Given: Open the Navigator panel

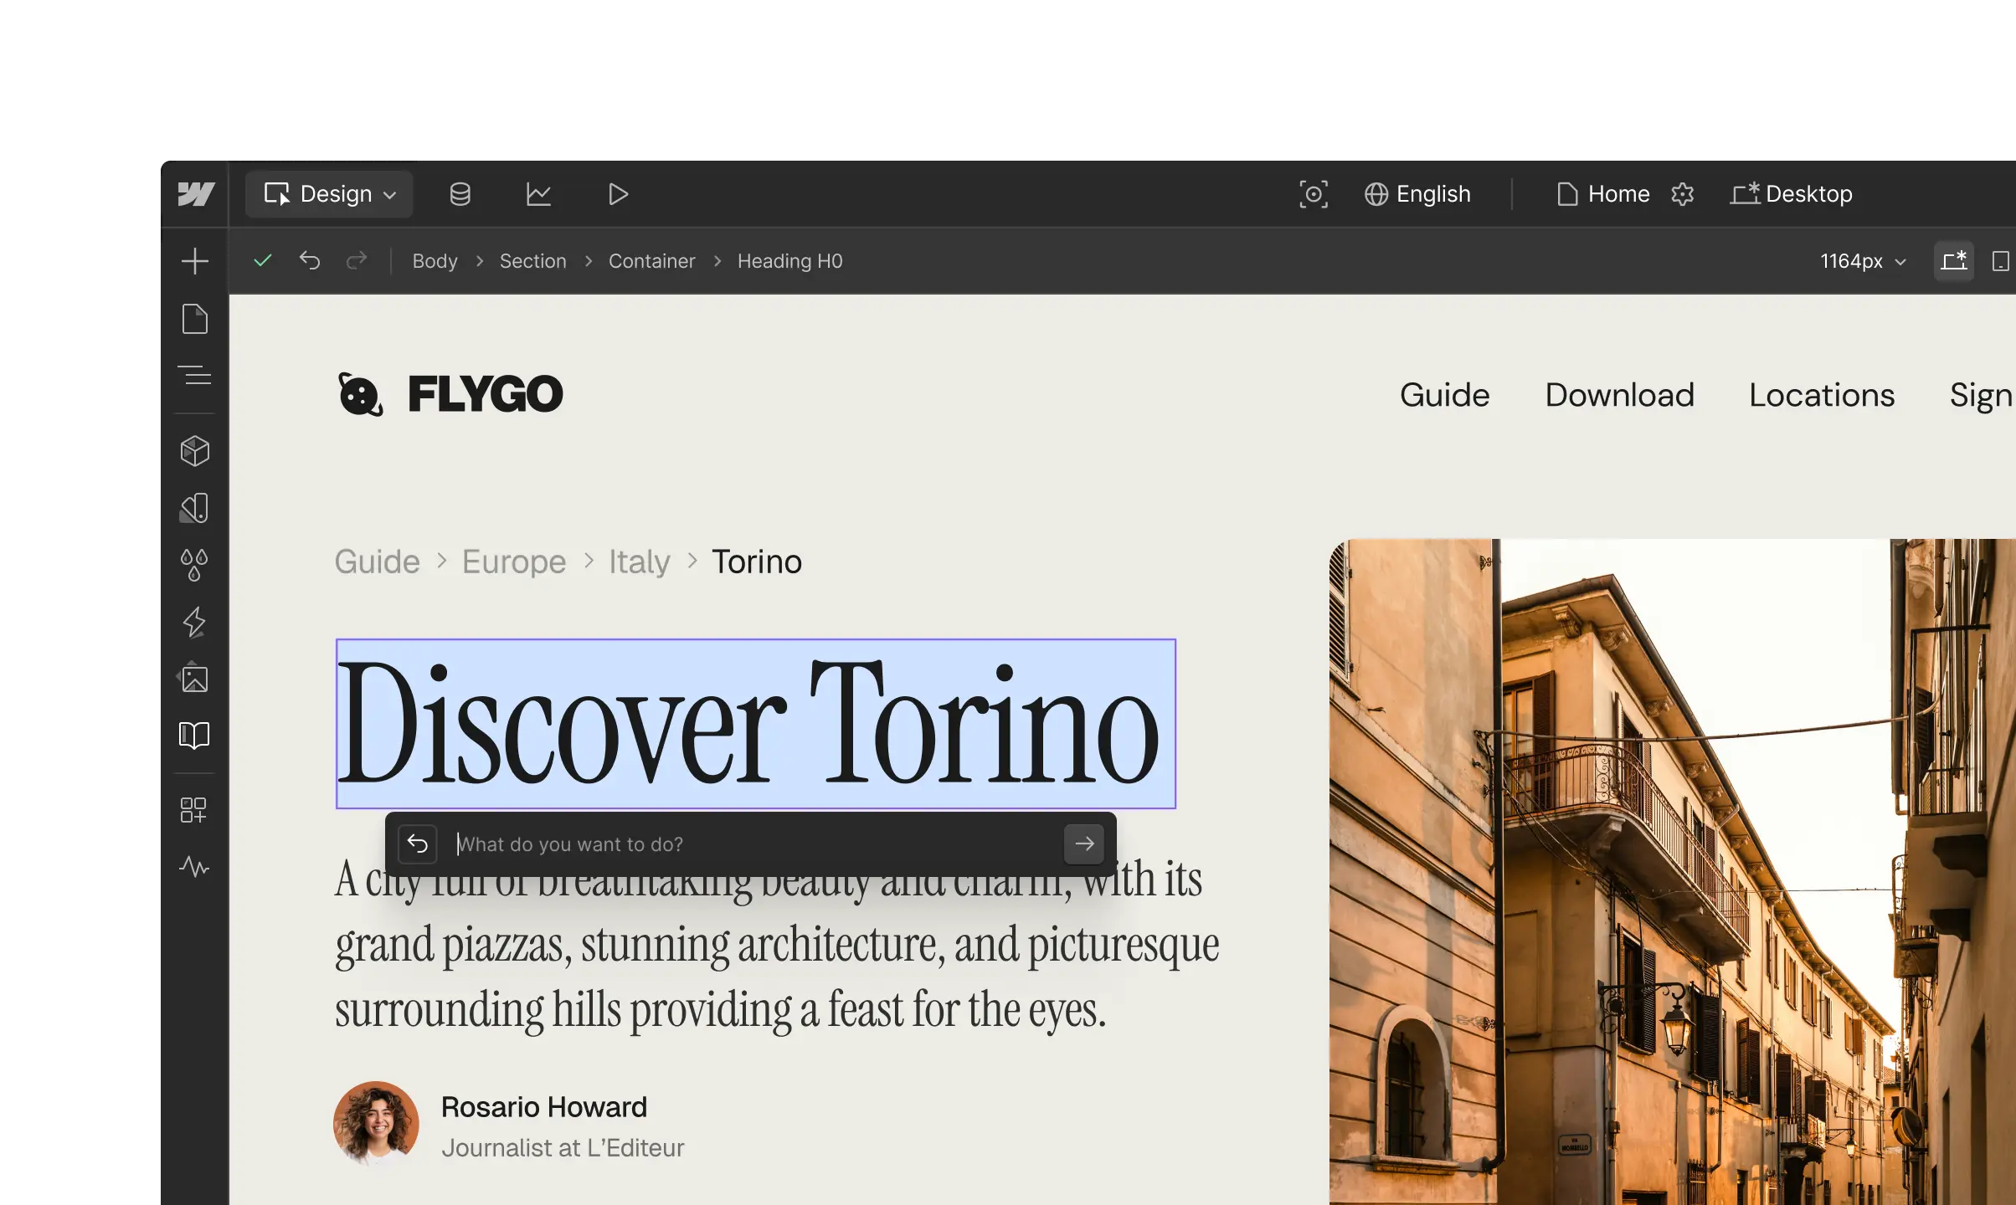Looking at the screenshot, I should [x=194, y=375].
